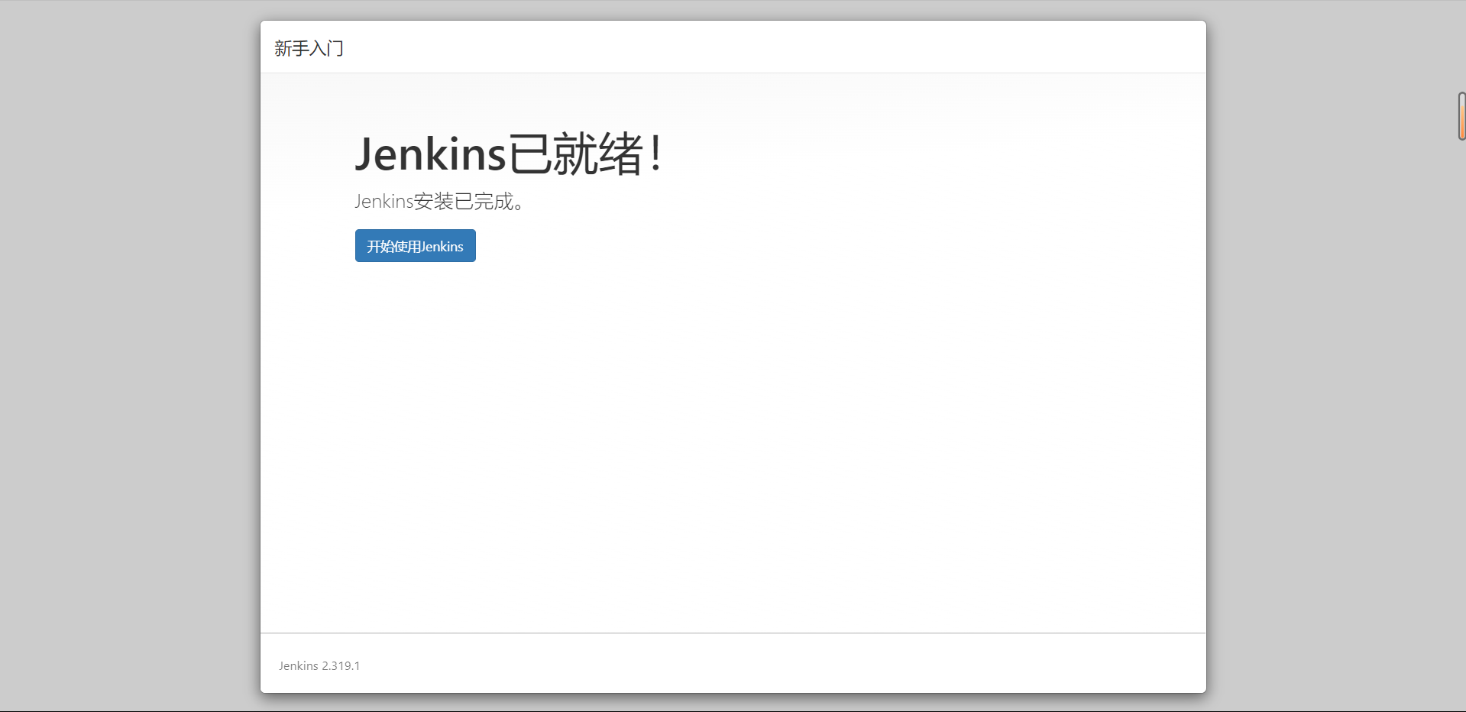1466x712 pixels.
Task: Click the 安装 characters in the subtitle
Action: pyautogui.click(x=433, y=202)
